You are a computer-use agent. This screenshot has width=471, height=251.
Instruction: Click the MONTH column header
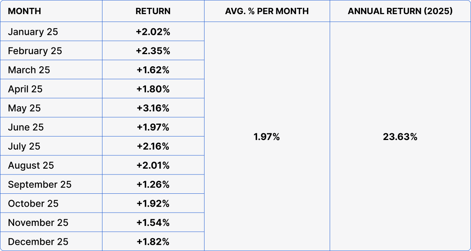(x=24, y=11)
